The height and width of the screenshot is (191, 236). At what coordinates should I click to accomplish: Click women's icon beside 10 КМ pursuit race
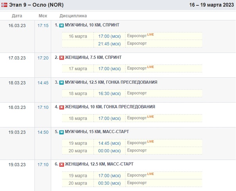click(61, 107)
